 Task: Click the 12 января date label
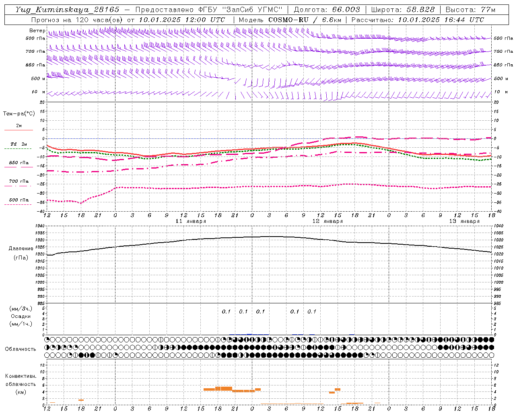328,221
